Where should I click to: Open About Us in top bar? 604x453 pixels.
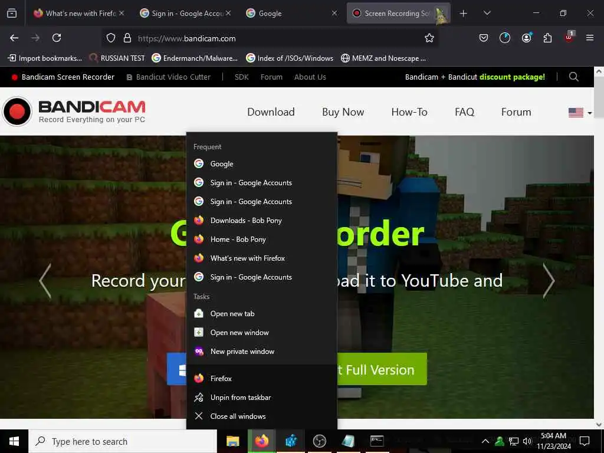click(x=310, y=77)
